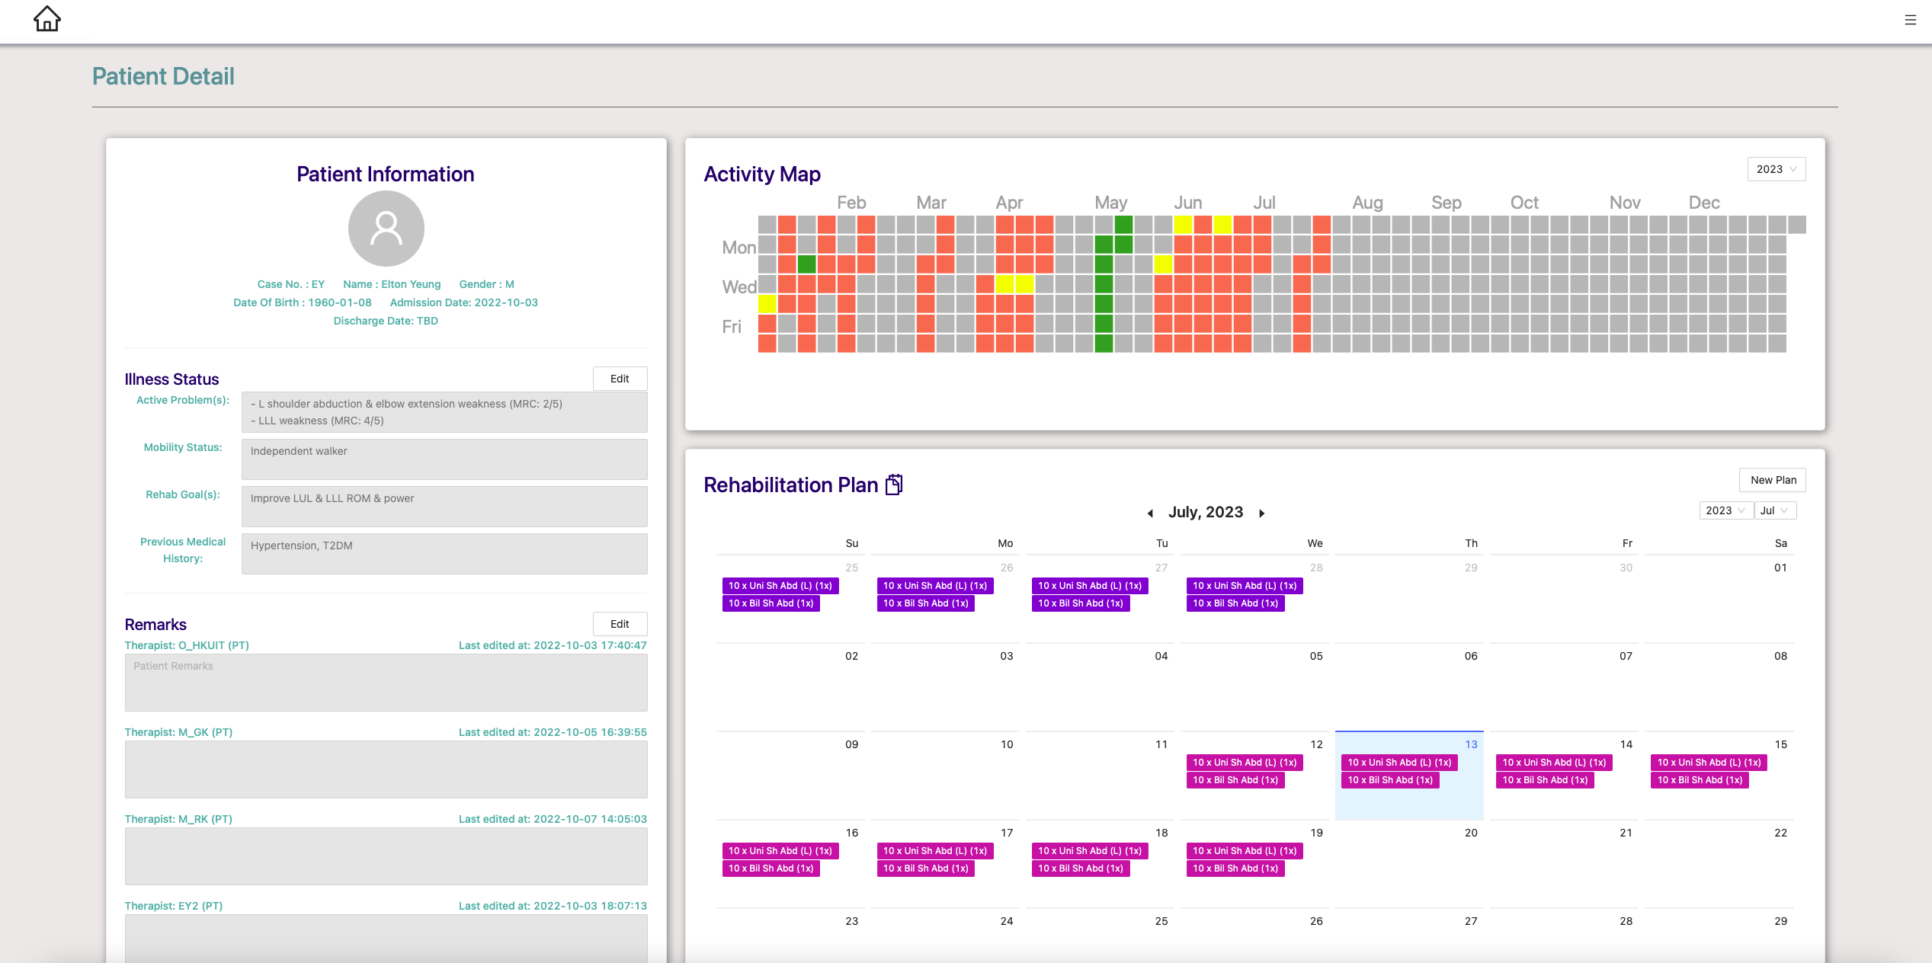Open Uni Sh Abd plan on July 15
Image resolution: width=1932 pixels, height=963 pixels.
tap(1709, 763)
